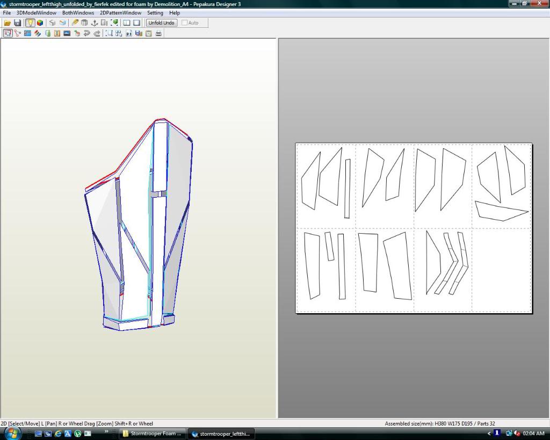Expand the quick launch chevron
The width and height of the screenshot is (550, 440).
pyautogui.click(x=106, y=431)
